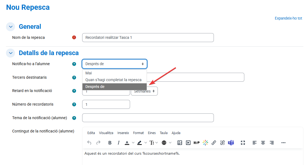
Task: Insert H5P content icon
Action: [x=196, y=143]
